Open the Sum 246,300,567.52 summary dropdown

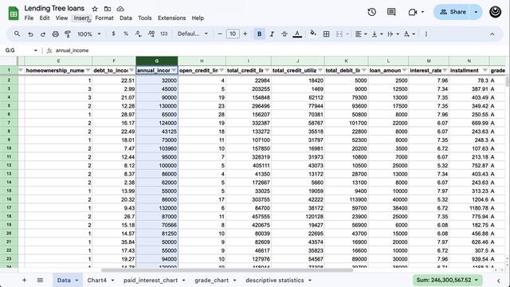pos(448,280)
